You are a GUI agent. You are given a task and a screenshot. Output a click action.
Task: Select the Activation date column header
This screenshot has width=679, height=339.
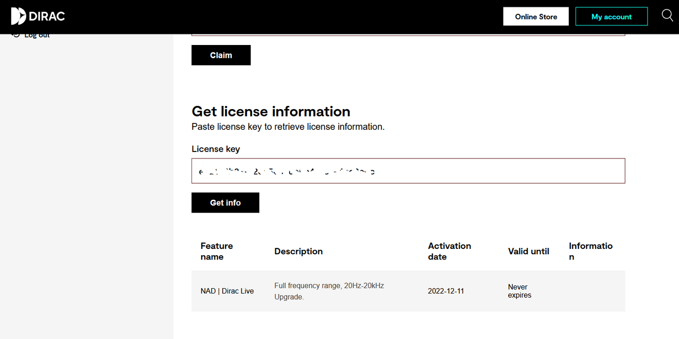(449, 251)
